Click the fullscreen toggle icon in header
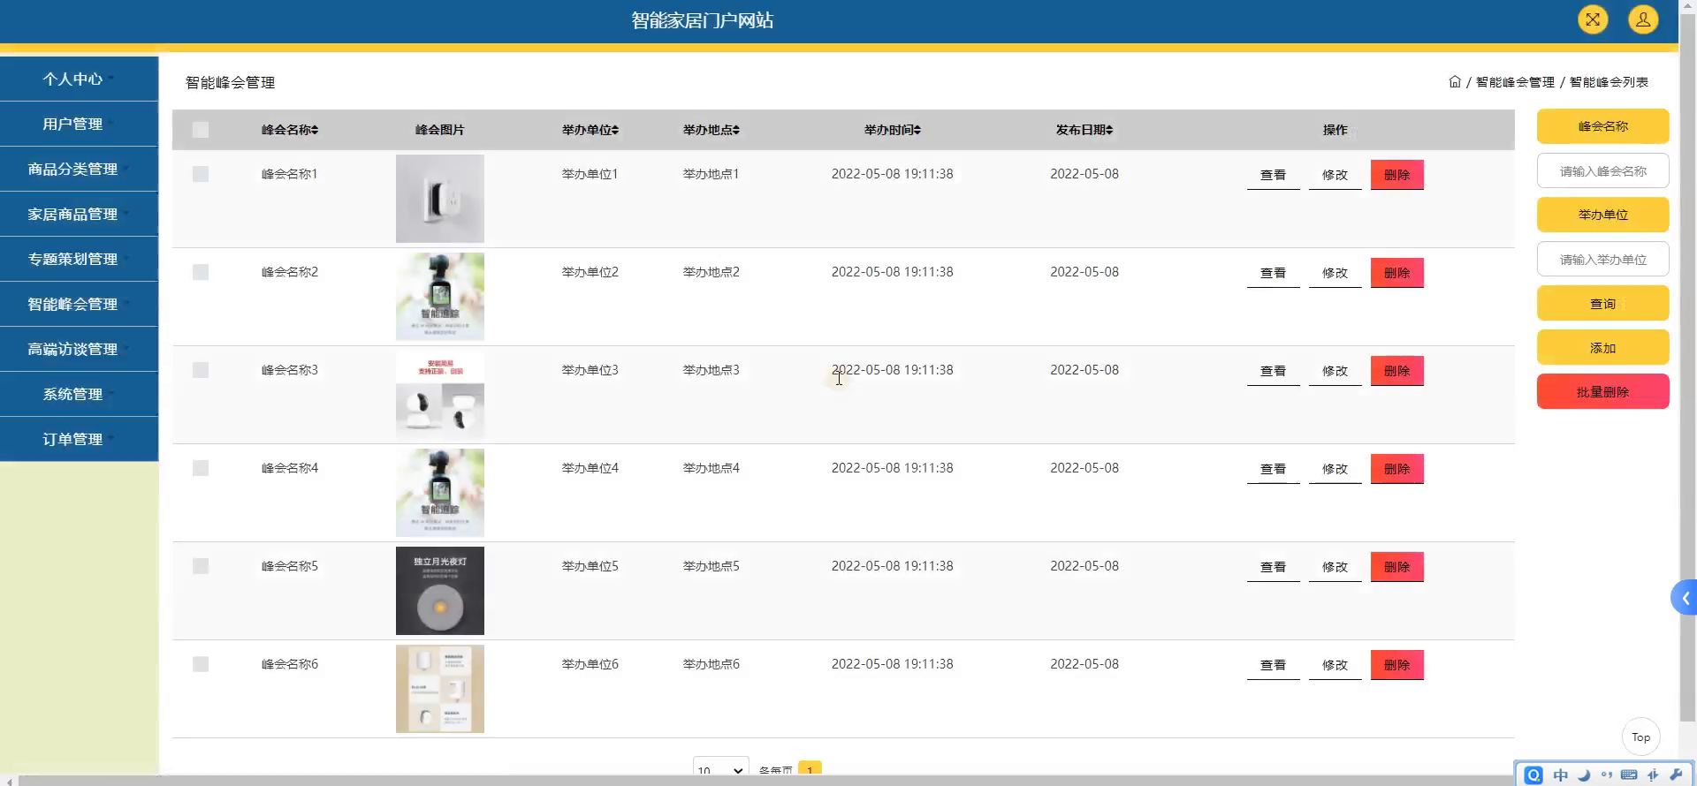This screenshot has height=786, width=1697. pos(1593,19)
